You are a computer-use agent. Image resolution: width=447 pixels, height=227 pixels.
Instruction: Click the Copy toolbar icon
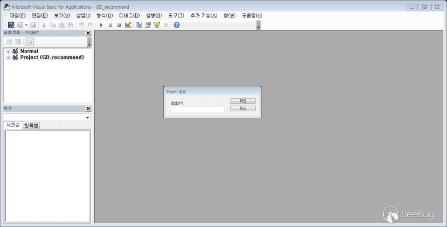pyautogui.click(x=53, y=25)
